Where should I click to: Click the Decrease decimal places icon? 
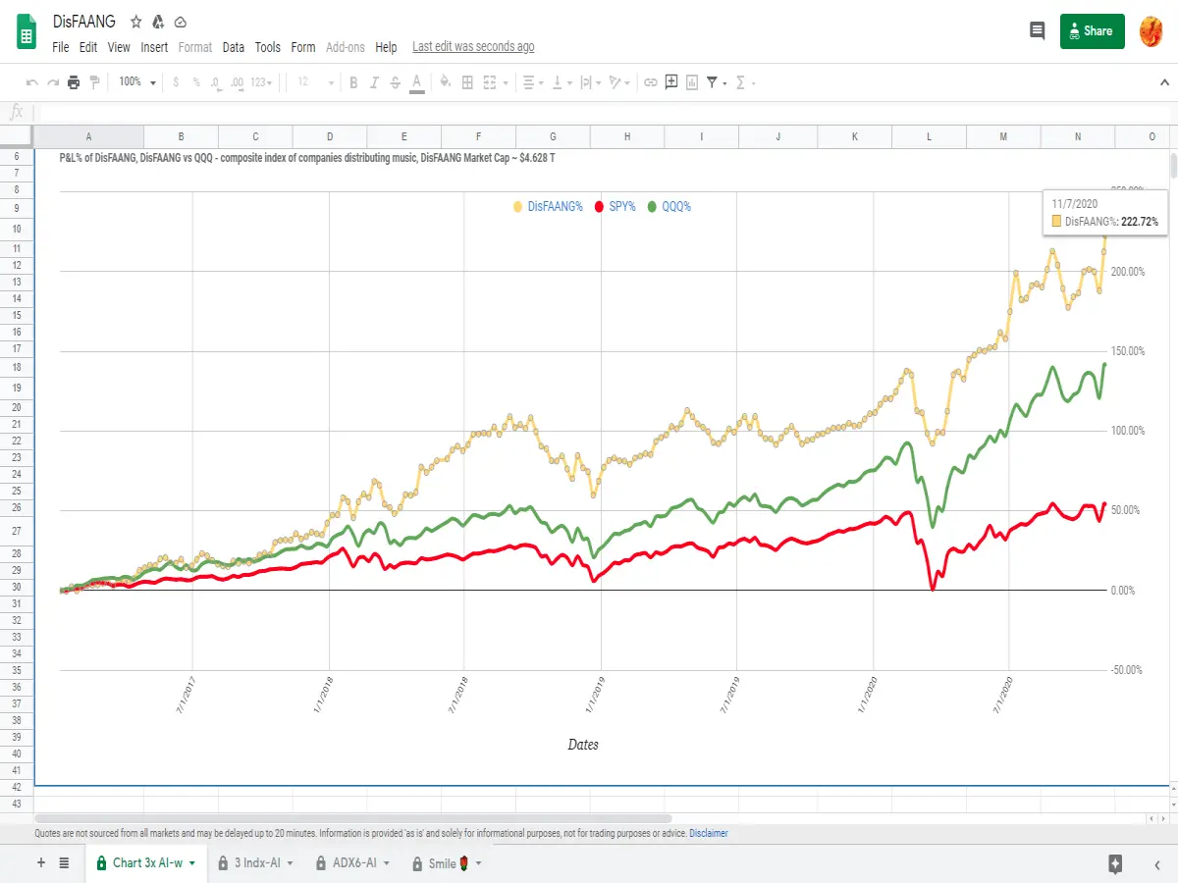216,82
